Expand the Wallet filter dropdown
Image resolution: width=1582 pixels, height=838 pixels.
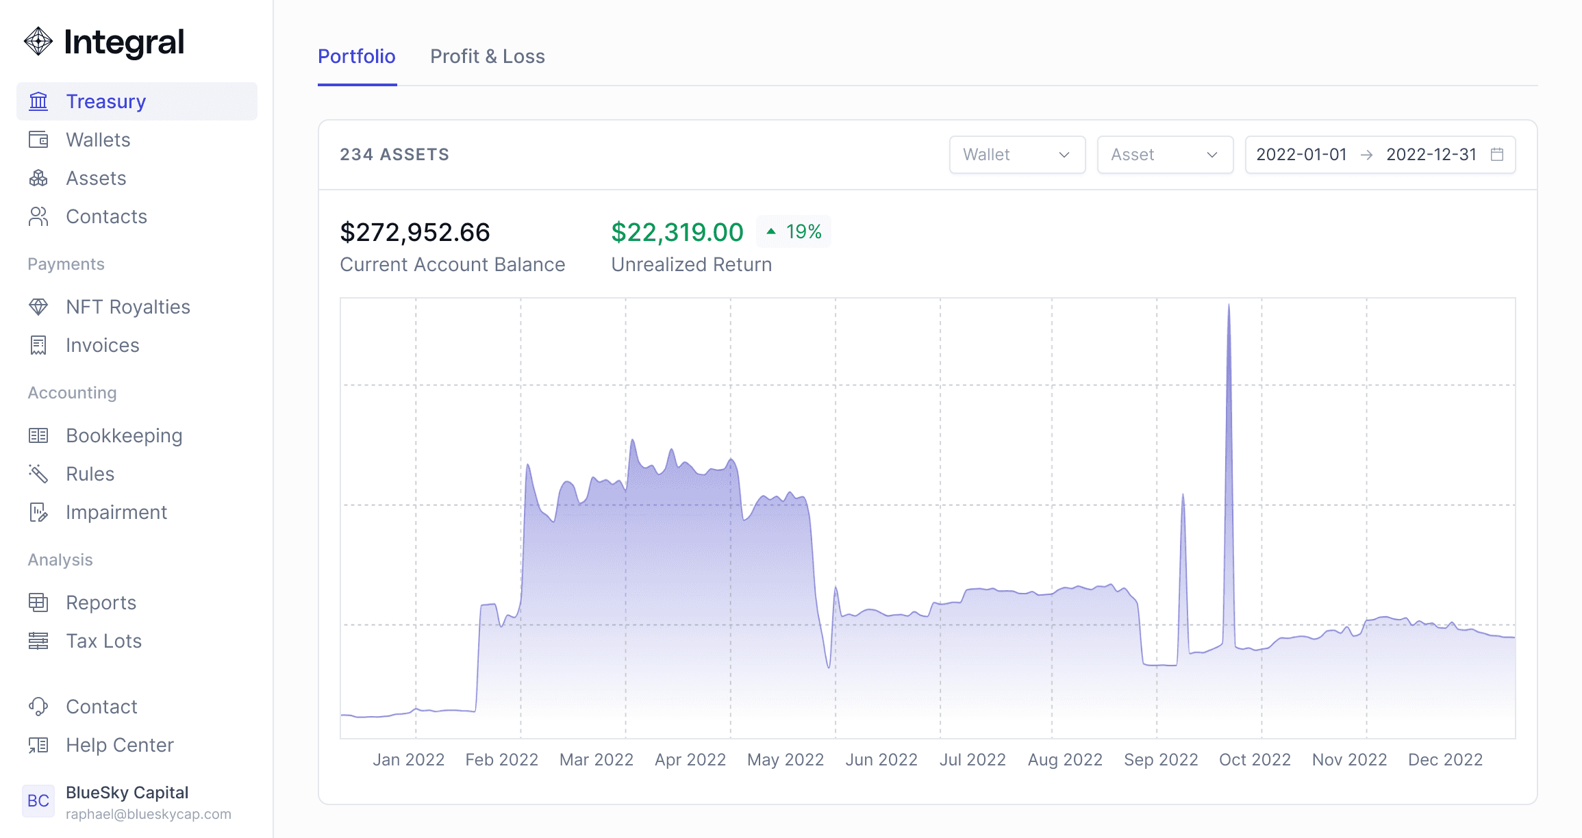pyautogui.click(x=1017, y=155)
